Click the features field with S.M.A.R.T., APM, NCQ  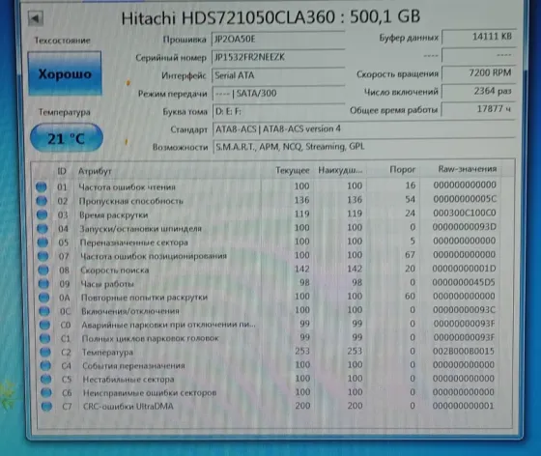363,147
